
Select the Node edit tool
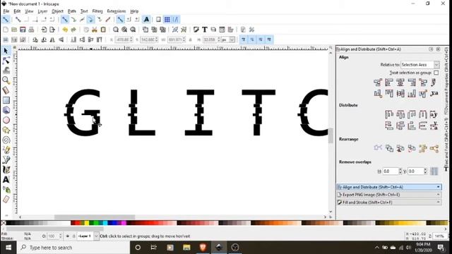click(6, 61)
